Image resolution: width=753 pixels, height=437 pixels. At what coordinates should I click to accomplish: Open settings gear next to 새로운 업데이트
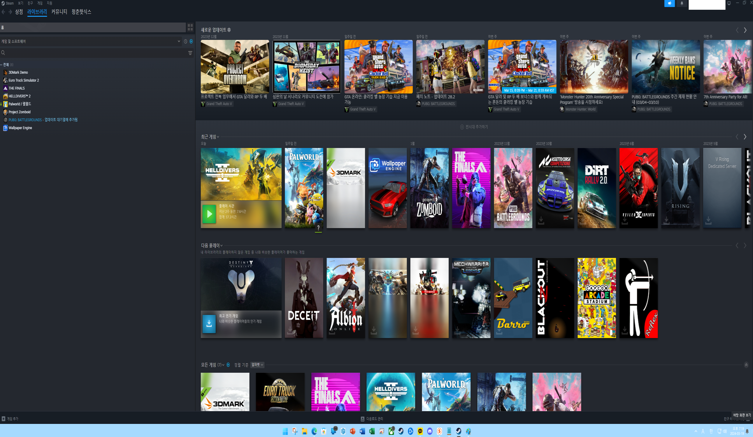click(x=229, y=30)
